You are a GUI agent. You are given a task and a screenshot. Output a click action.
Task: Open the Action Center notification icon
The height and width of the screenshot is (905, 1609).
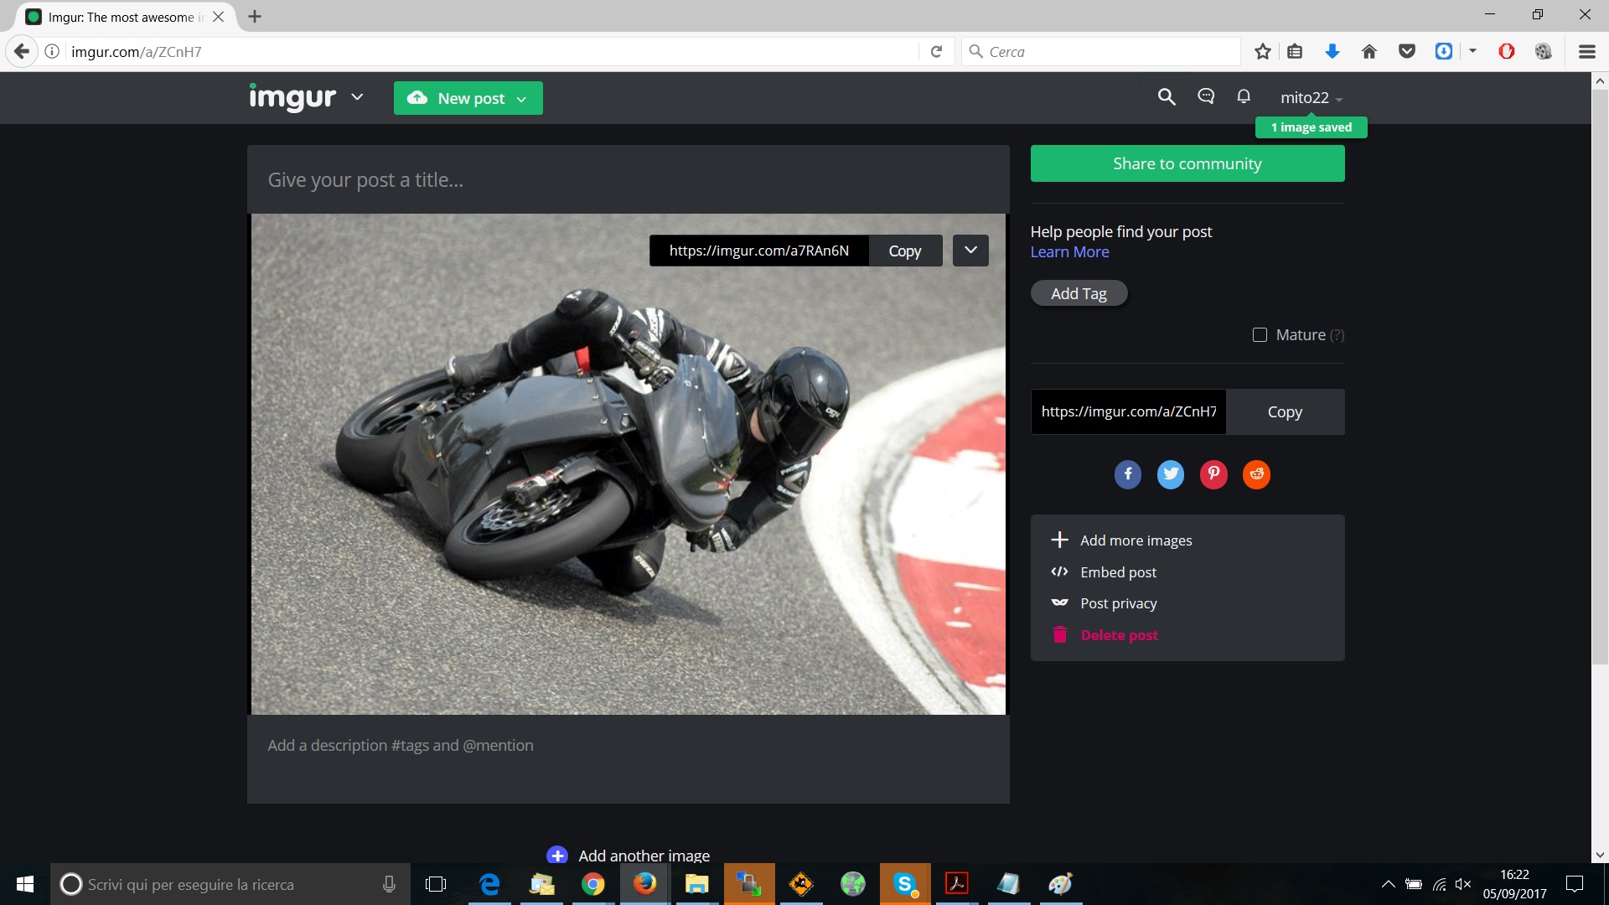point(1575,884)
